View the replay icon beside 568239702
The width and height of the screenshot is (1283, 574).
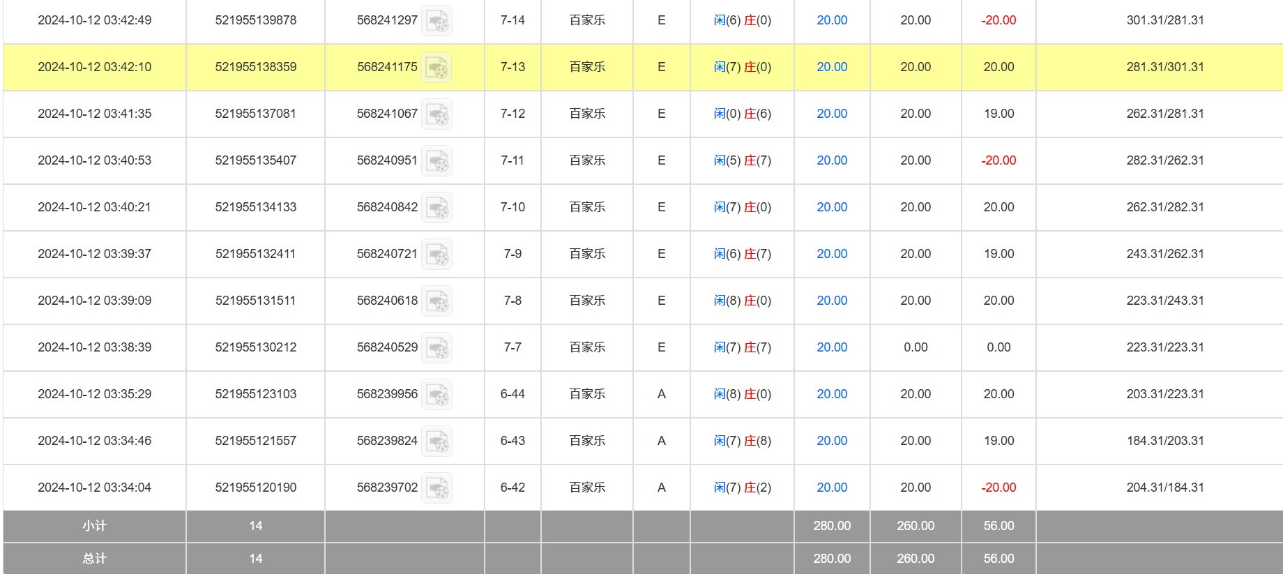[437, 488]
